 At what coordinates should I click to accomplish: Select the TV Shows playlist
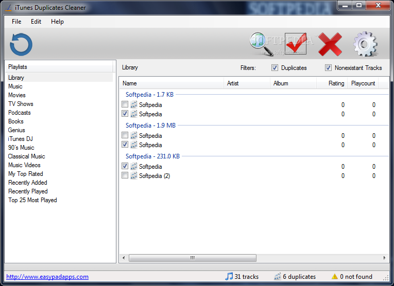[x=21, y=104]
